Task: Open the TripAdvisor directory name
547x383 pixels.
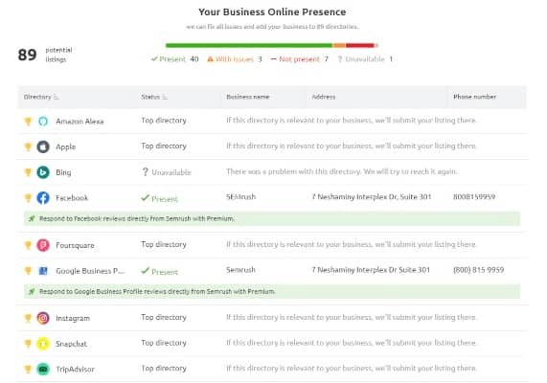Action: pyautogui.click(x=75, y=369)
